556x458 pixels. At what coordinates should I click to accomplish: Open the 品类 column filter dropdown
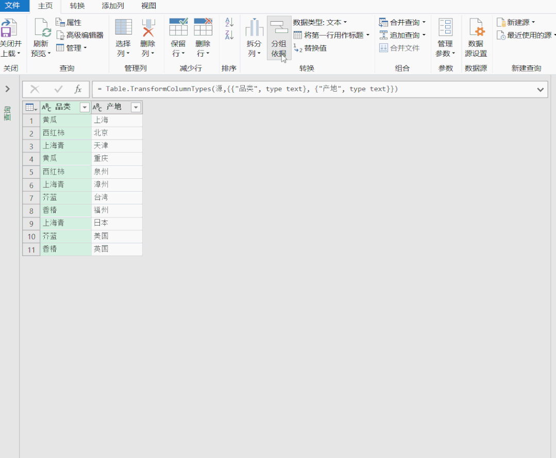(85, 107)
